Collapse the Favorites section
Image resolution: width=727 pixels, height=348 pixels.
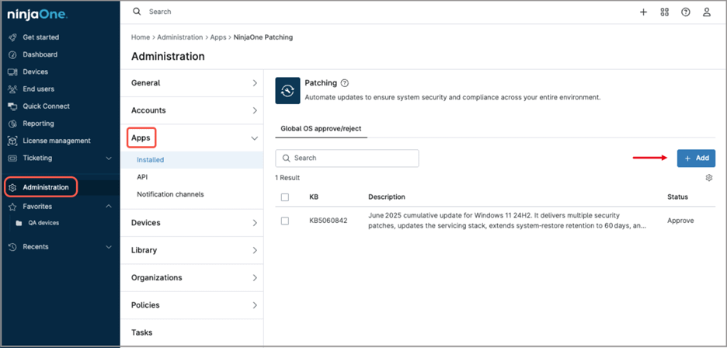coord(108,207)
